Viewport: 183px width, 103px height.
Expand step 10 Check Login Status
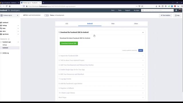point(101,93)
